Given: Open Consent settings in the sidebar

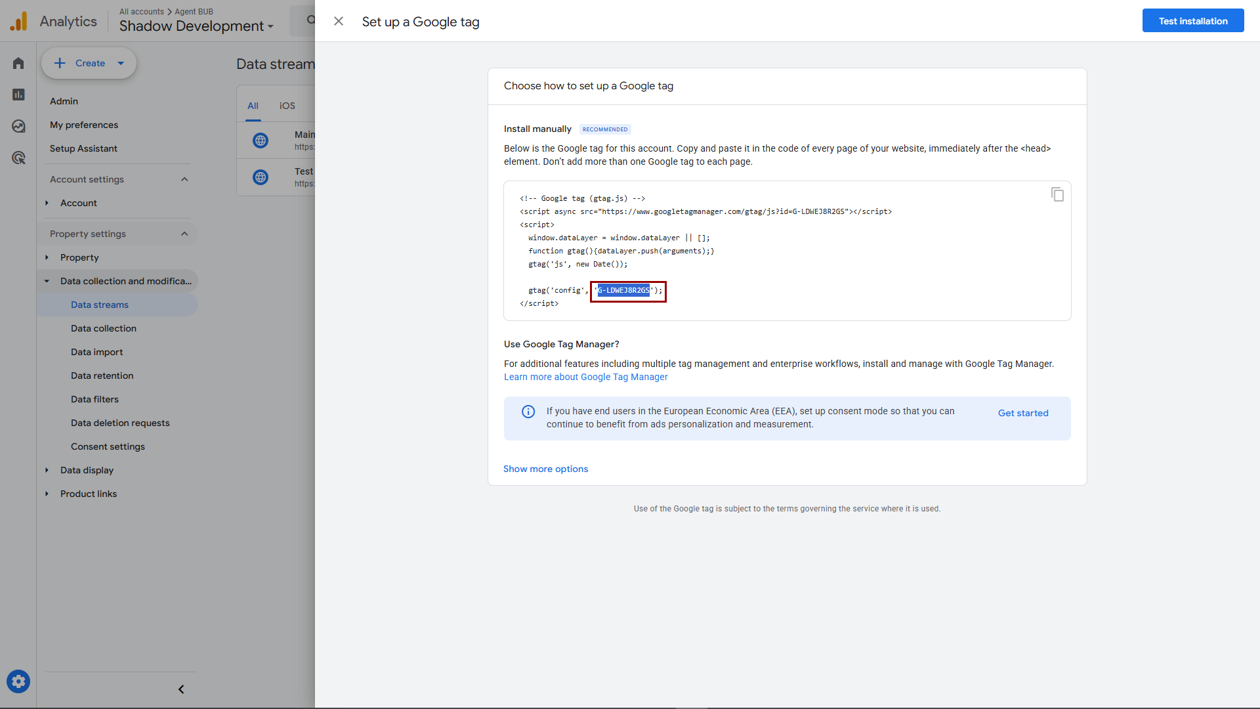Looking at the screenshot, I should [x=108, y=446].
